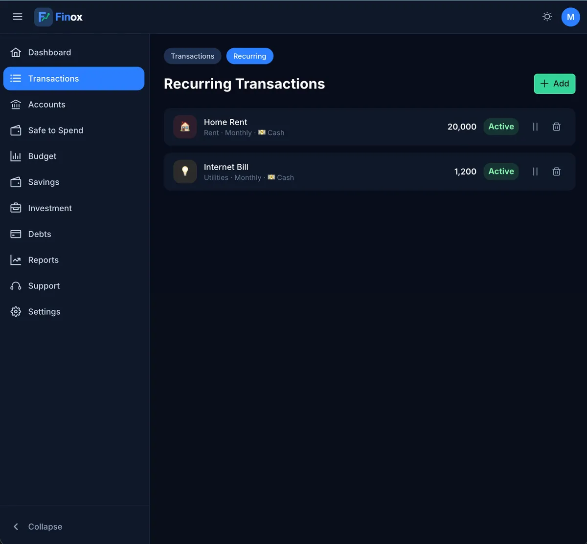Screen dimensions: 587x544
Task: Open the user avatar M menu
Action: point(570,17)
